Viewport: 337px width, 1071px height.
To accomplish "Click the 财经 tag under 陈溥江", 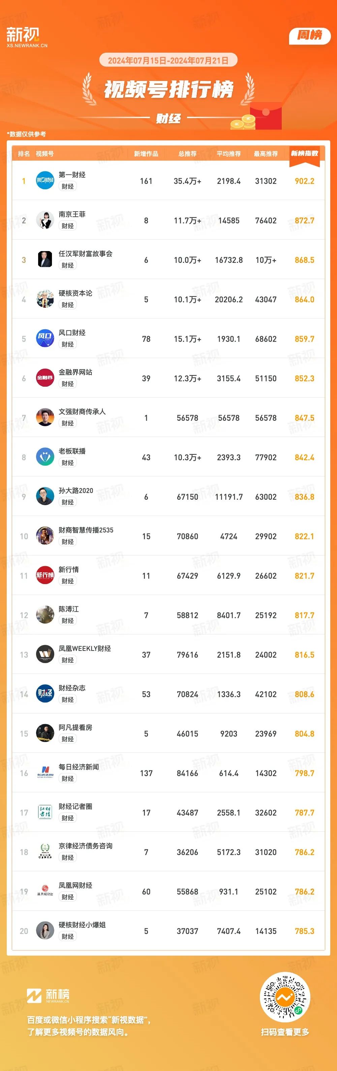I will click(68, 621).
